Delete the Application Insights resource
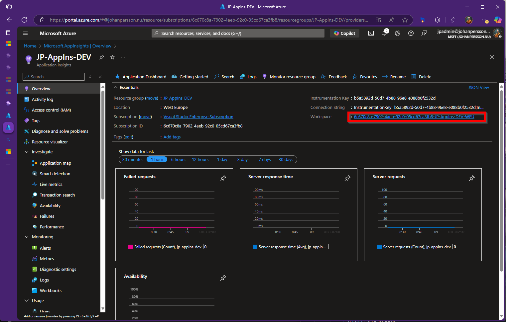 (421, 77)
